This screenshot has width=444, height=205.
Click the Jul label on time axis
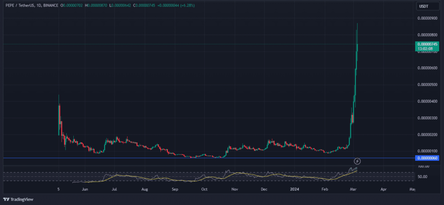click(114, 190)
